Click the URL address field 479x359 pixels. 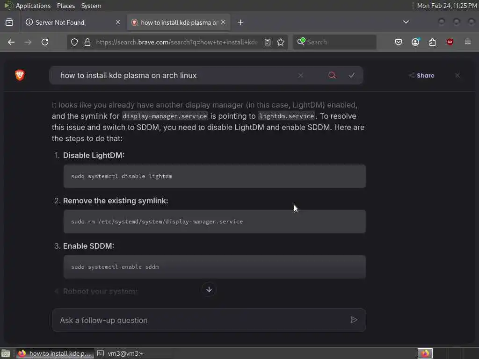(177, 42)
